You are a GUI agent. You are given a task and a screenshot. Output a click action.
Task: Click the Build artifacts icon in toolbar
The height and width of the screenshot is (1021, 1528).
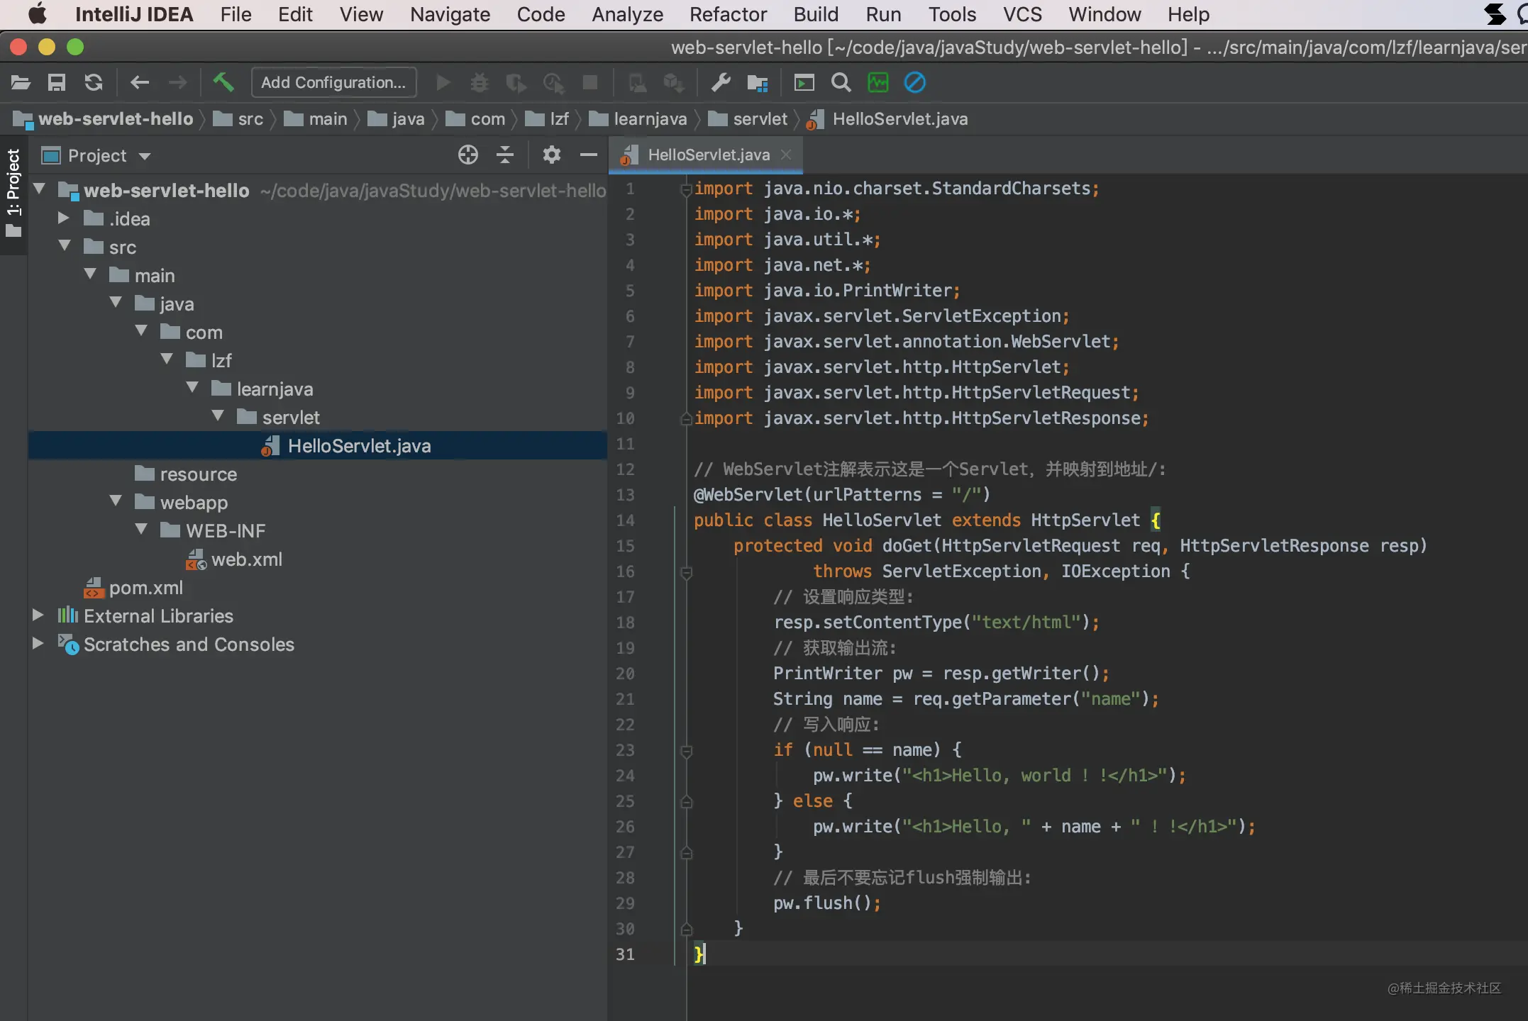point(674,83)
